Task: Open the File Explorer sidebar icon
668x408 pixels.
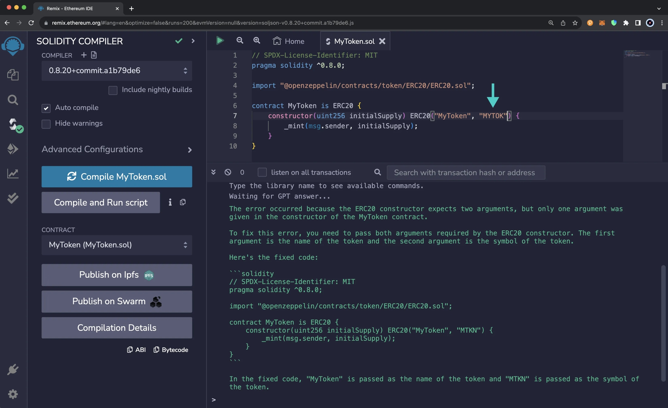Action: click(x=13, y=75)
